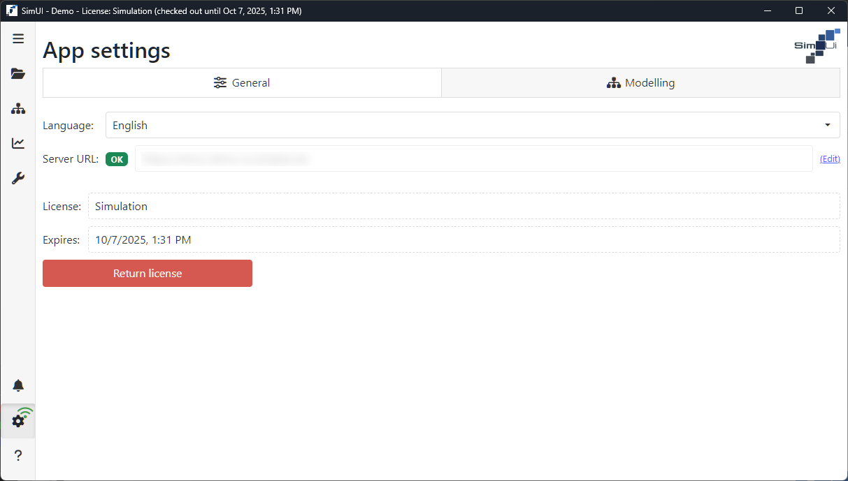The height and width of the screenshot is (481, 848).
Task: Click the Server URL text field
Action: (473, 159)
